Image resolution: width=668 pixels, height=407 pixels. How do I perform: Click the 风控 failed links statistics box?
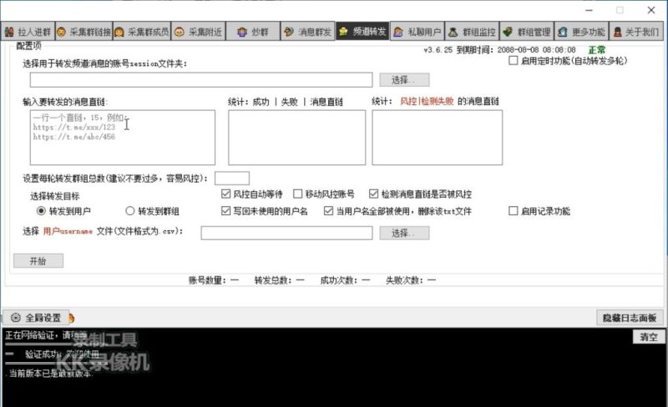click(x=437, y=138)
